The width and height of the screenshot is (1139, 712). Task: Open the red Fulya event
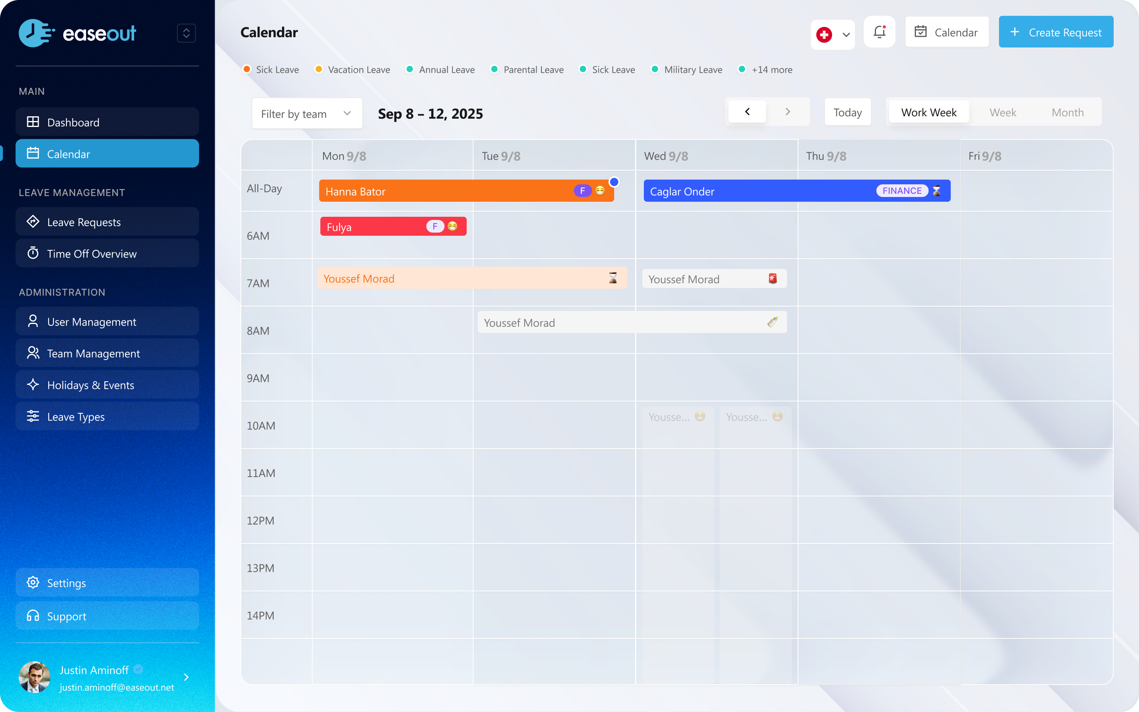click(393, 227)
